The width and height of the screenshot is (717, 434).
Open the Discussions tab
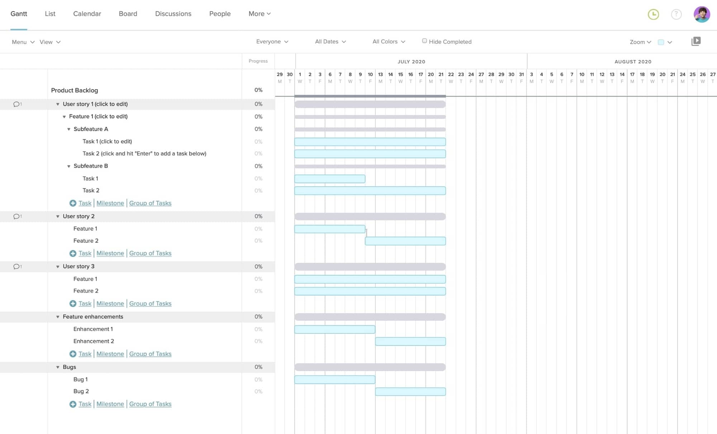(173, 14)
